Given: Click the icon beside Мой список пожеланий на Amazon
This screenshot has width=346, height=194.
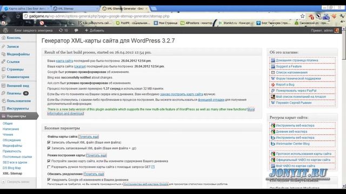Looking at the screenshot, I should 273,96.
